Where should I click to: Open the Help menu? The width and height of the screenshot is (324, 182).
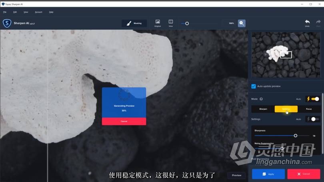point(51,12)
